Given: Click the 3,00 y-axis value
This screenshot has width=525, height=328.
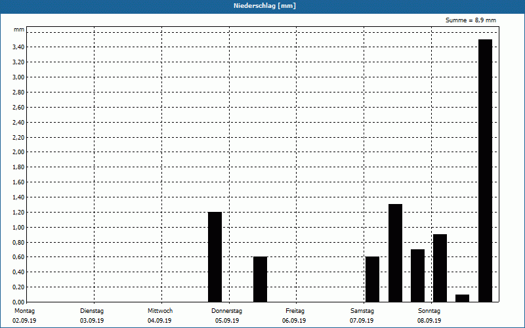Looking at the screenshot, I should [18, 77].
